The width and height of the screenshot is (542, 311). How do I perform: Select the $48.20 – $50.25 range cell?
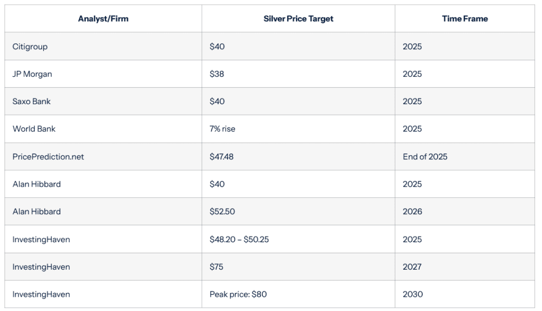[239, 240]
